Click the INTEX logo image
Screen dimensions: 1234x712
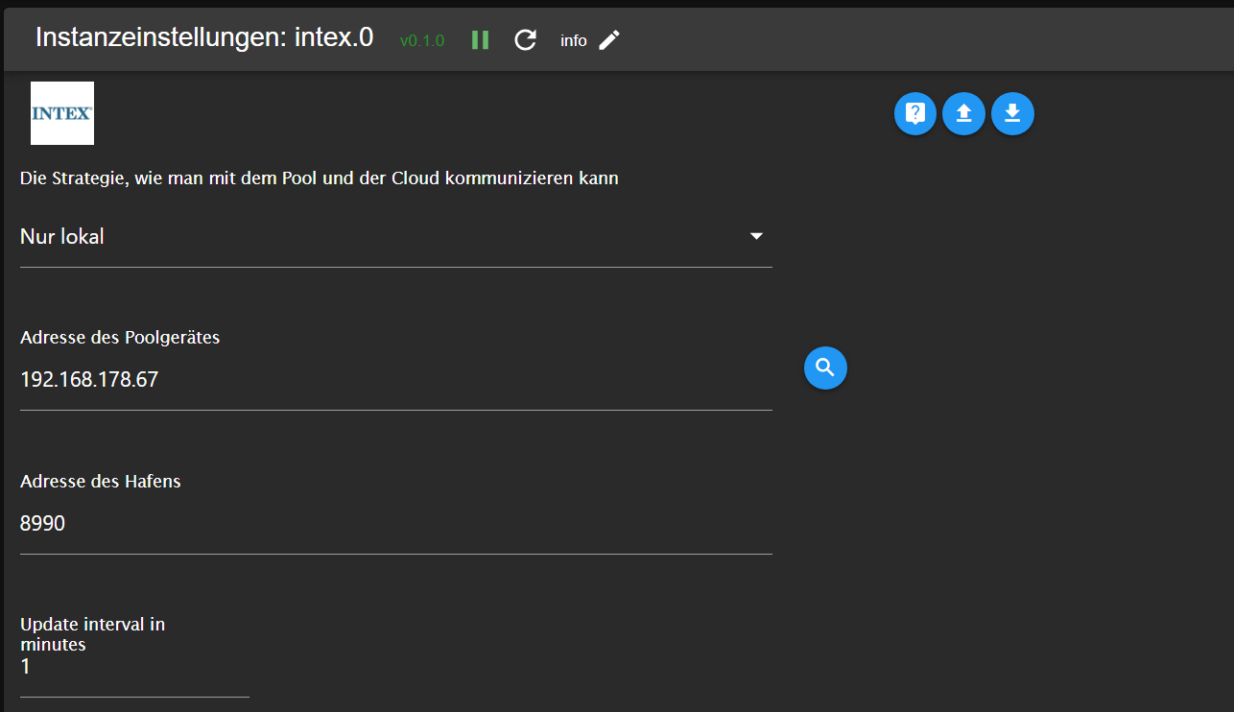[x=62, y=113]
